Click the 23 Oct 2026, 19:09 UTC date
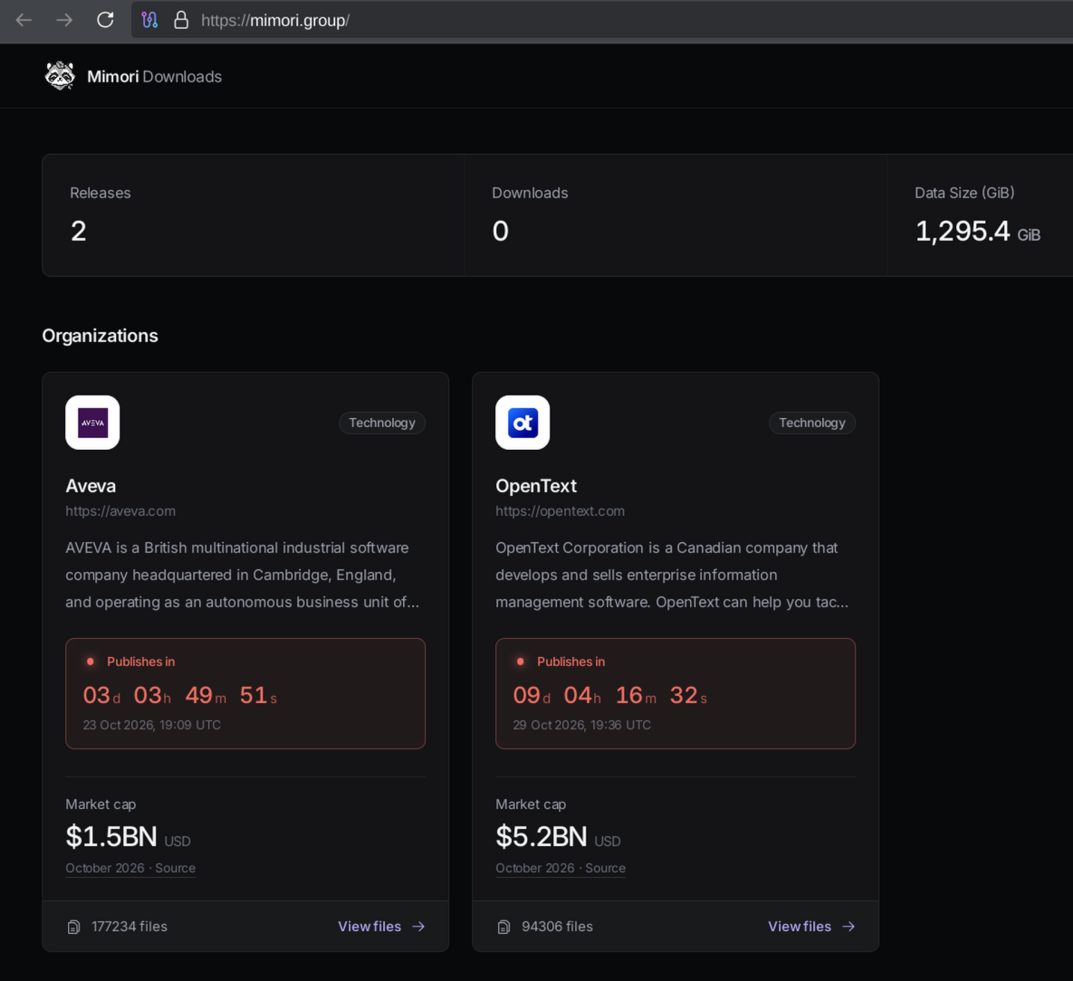The image size is (1073, 981). (x=152, y=725)
